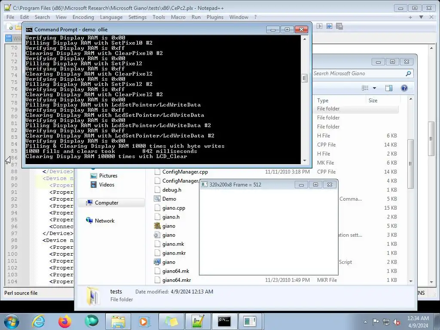Switch to Giano display window taskbar button
The height and width of the screenshot is (330, 440).
250,321
